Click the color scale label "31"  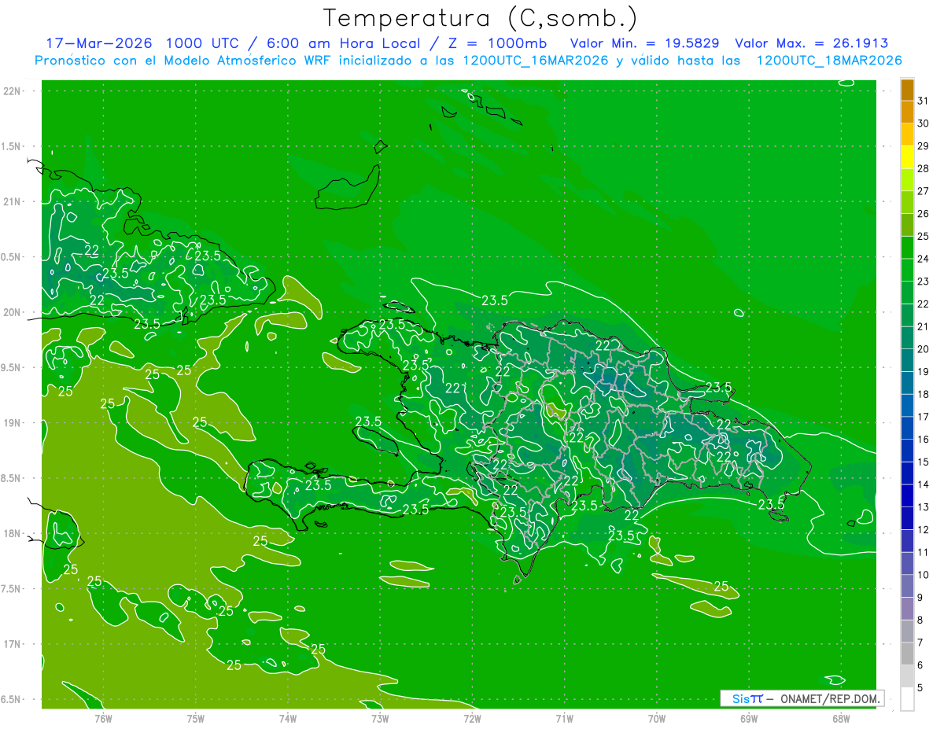coord(924,101)
